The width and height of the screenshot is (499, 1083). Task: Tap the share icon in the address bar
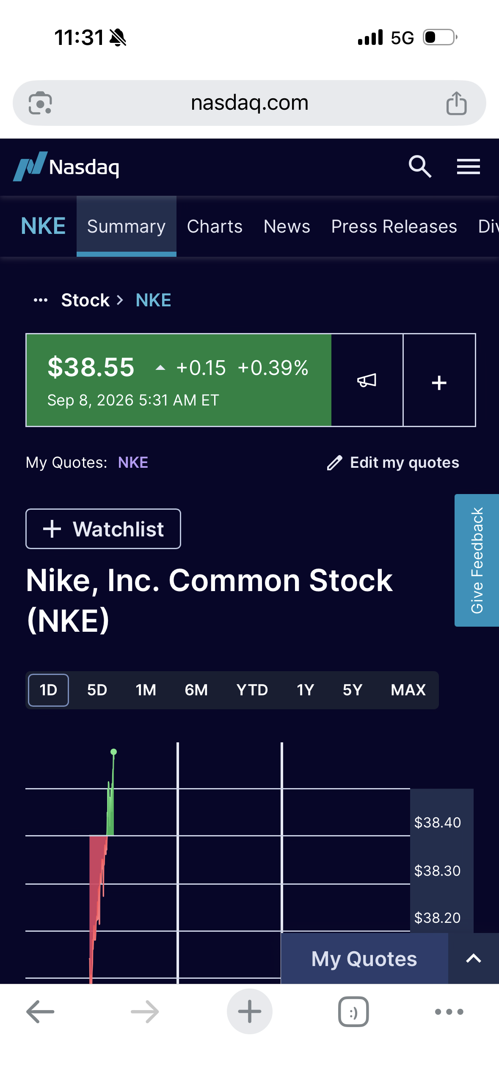pyautogui.click(x=456, y=103)
